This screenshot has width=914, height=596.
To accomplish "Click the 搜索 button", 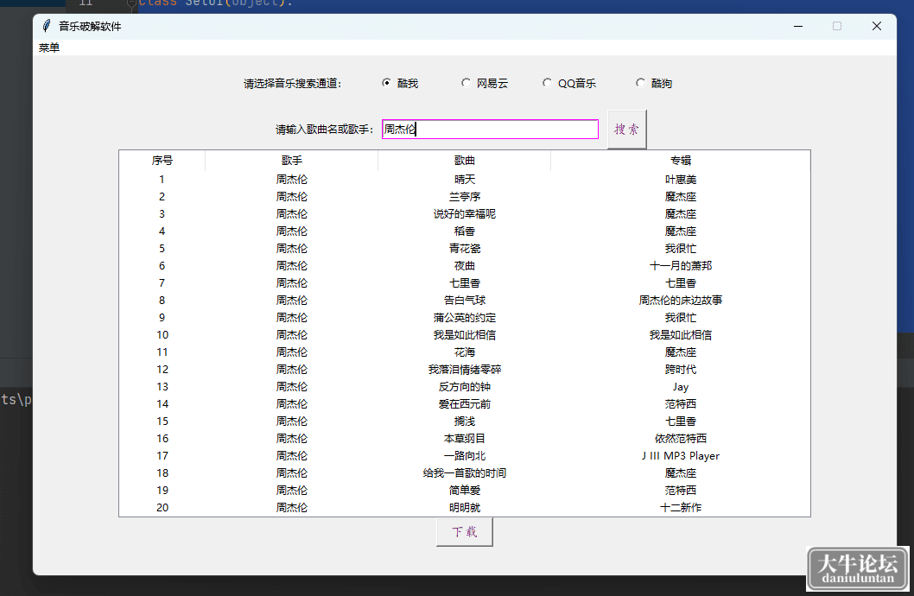I will pos(626,130).
